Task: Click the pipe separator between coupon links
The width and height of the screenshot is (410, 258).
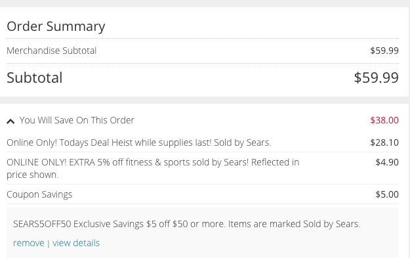Action: point(48,244)
